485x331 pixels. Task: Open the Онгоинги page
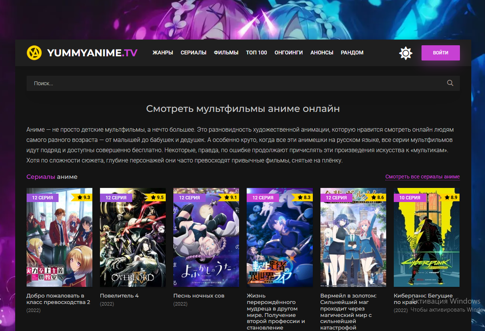[x=289, y=53]
